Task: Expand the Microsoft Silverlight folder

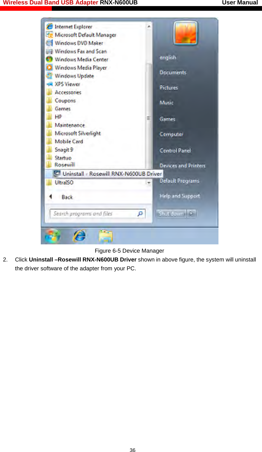Action: pos(78,133)
